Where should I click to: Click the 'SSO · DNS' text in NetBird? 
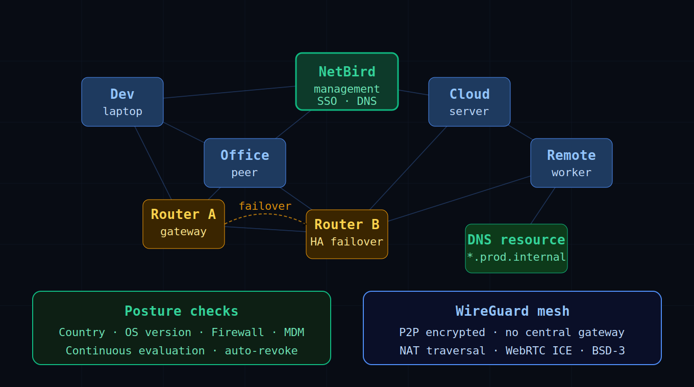[x=347, y=101]
